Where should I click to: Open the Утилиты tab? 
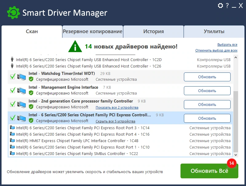click(214, 32)
